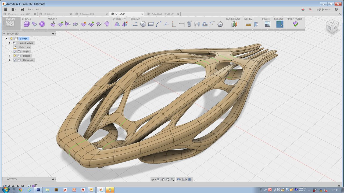Click the red record indicator icon
The width and height of the screenshot is (344, 193).
point(303,9)
